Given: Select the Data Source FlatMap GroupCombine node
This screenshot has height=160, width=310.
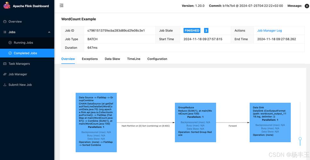Looking at the screenshot, I should click(96, 123).
